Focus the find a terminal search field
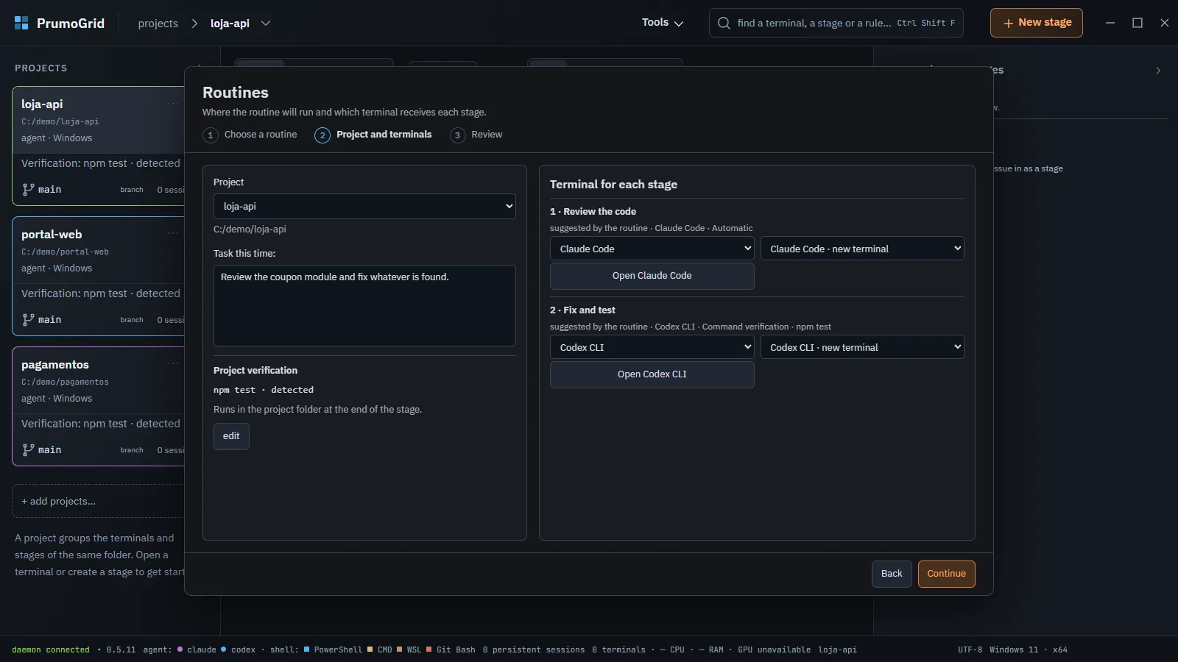The width and height of the screenshot is (1178, 662). click(836, 23)
